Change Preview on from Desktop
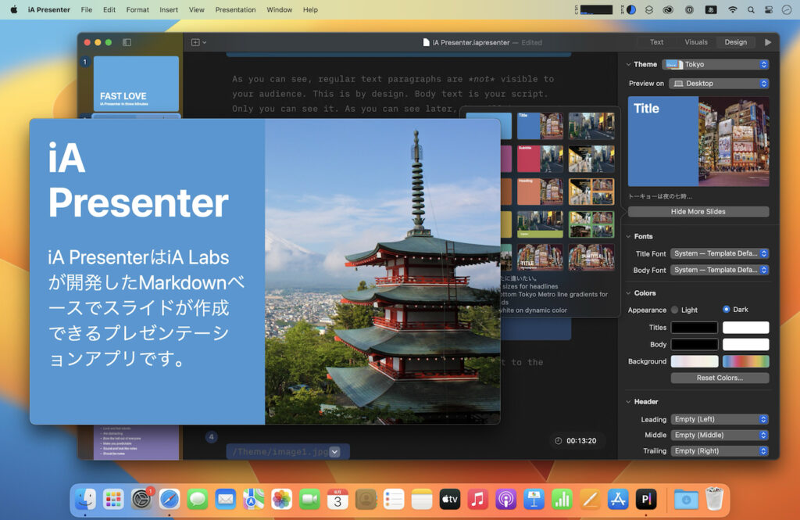Screen dimensions: 800x520 pyautogui.click(x=719, y=83)
